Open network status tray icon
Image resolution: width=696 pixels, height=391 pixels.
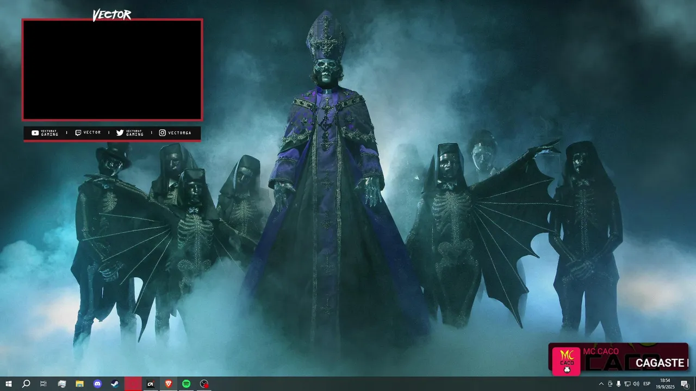pos(627,384)
